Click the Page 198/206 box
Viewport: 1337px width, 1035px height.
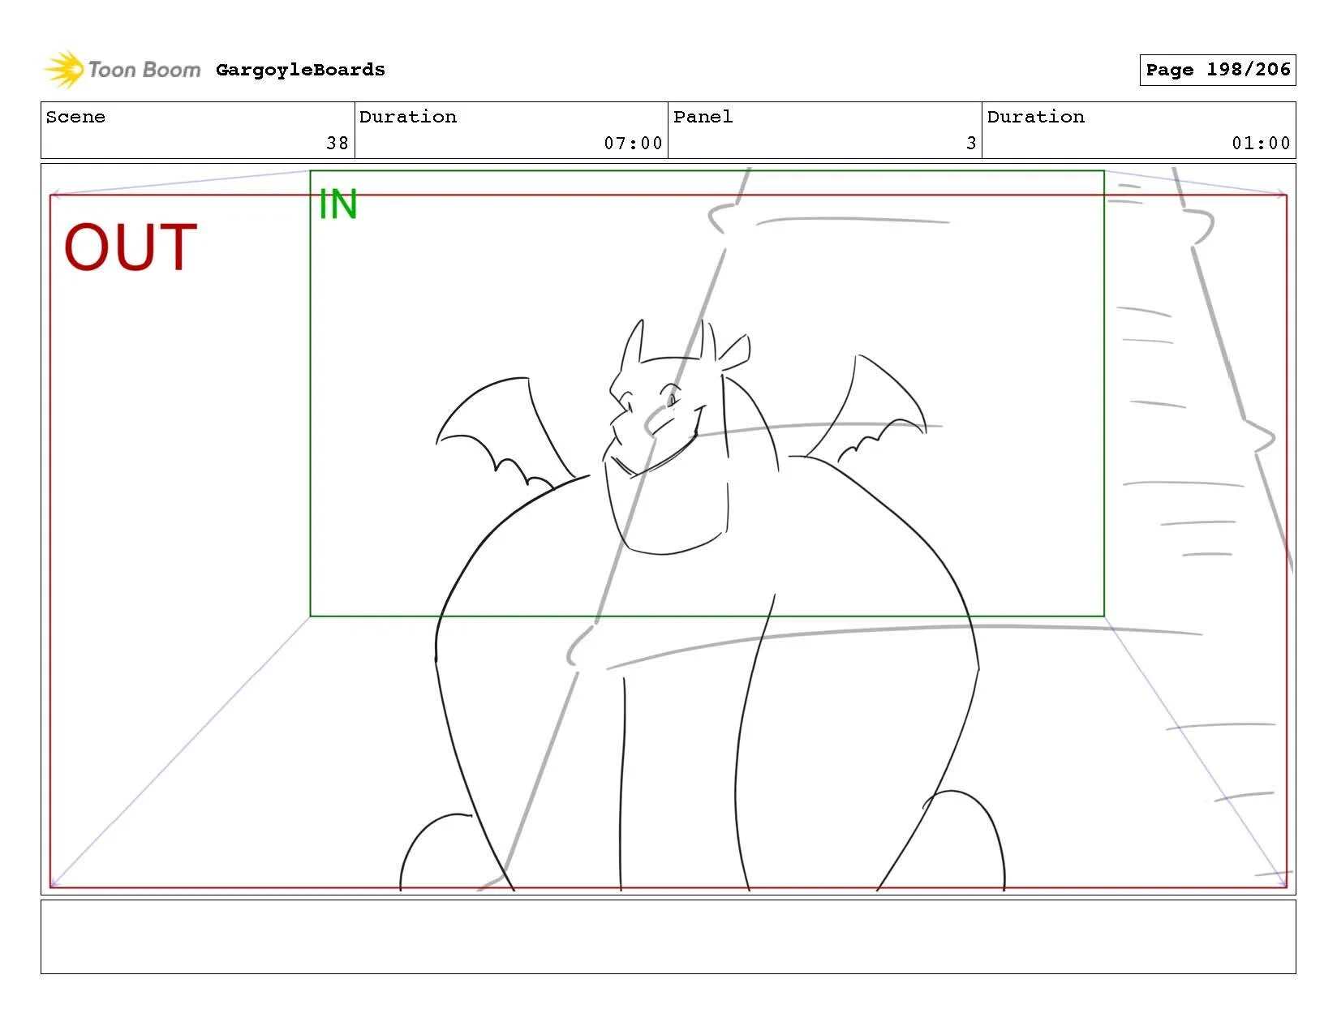click(1217, 70)
